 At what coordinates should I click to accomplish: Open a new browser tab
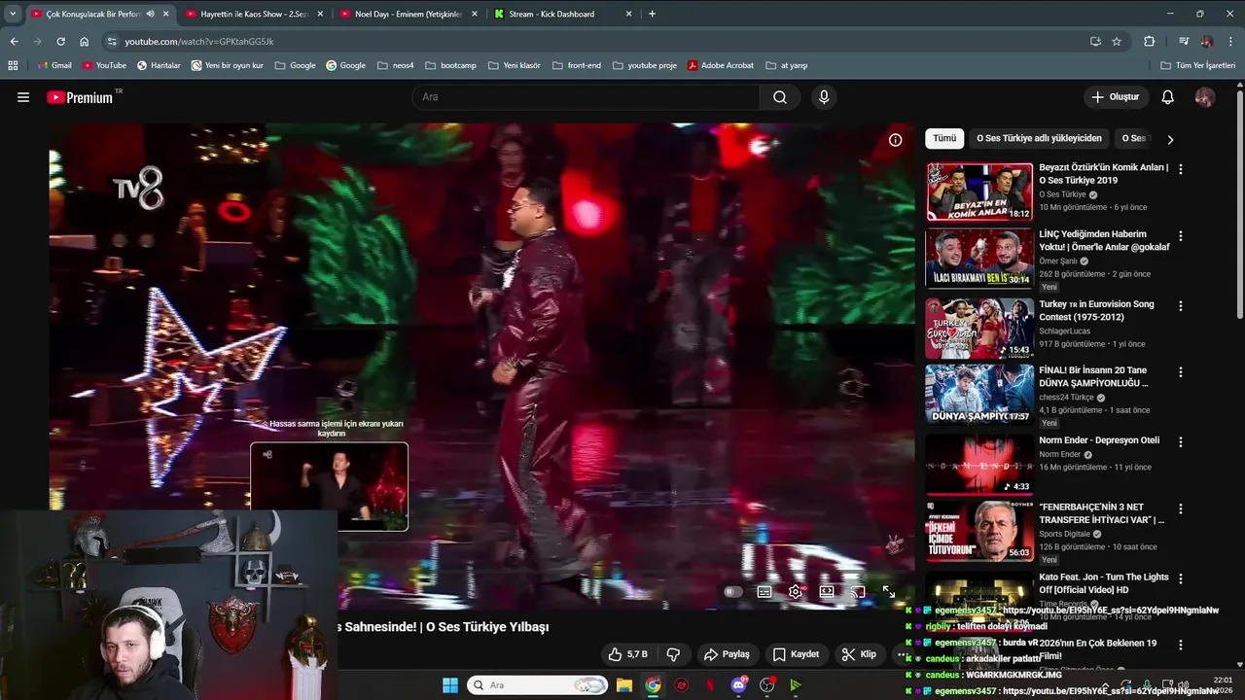652,14
